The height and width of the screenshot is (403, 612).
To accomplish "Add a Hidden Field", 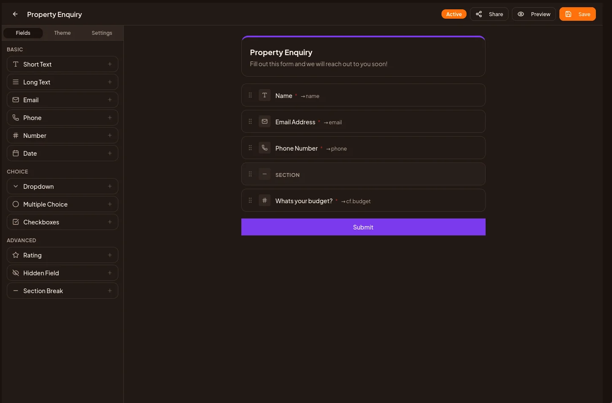I will pyautogui.click(x=62, y=273).
